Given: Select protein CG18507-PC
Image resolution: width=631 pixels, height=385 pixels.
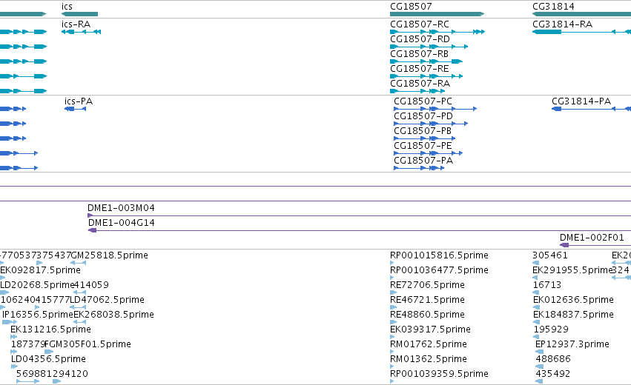Looking at the screenshot, I should (x=423, y=101).
